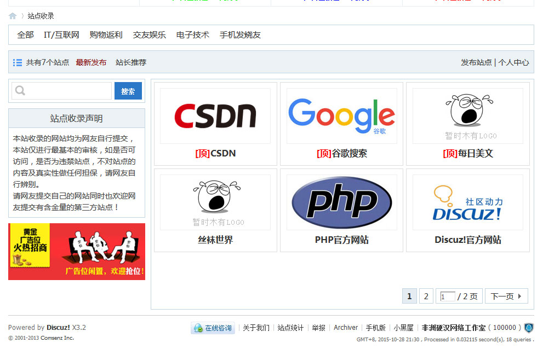
Task: Click current page 1 button
Action: point(409,296)
